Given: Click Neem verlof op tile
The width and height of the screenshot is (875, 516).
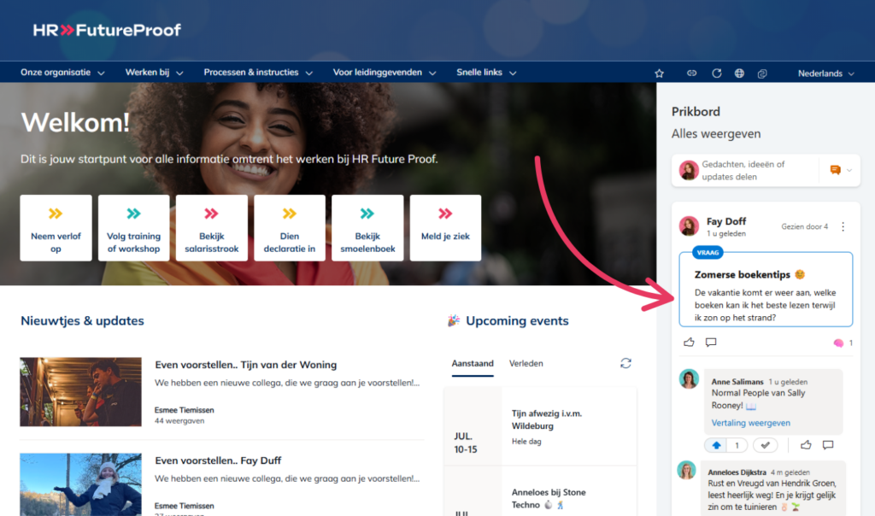Looking at the screenshot, I should click(56, 227).
